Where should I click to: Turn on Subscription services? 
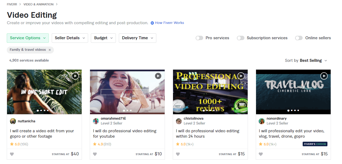pyautogui.click(x=240, y=38)
